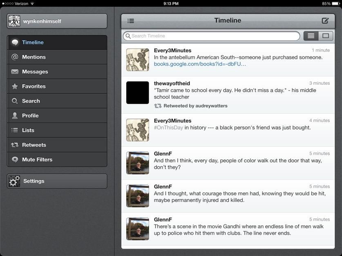342x256 pixels.
Task: Open the books.google.com link in tweet
Action: click(200, 64)
